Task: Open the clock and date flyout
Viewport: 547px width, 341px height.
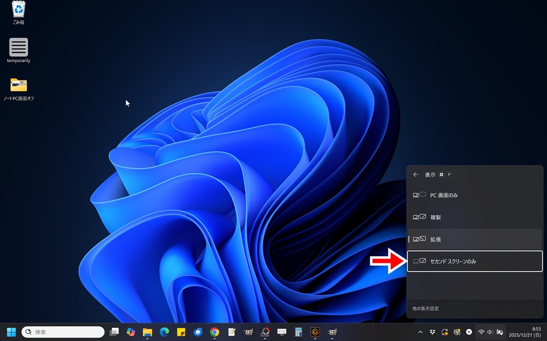Action: (525, 332)
